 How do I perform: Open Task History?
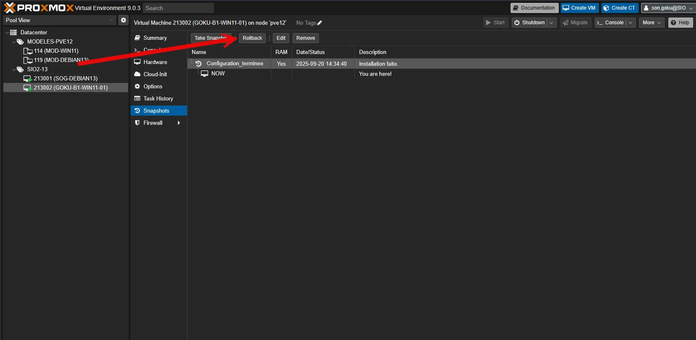point(158,98)
